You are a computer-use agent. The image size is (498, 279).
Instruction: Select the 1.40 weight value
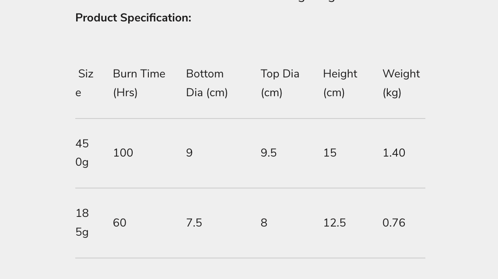(x=393, y=153)
